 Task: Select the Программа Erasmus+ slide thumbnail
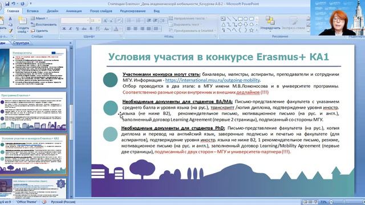33,112
